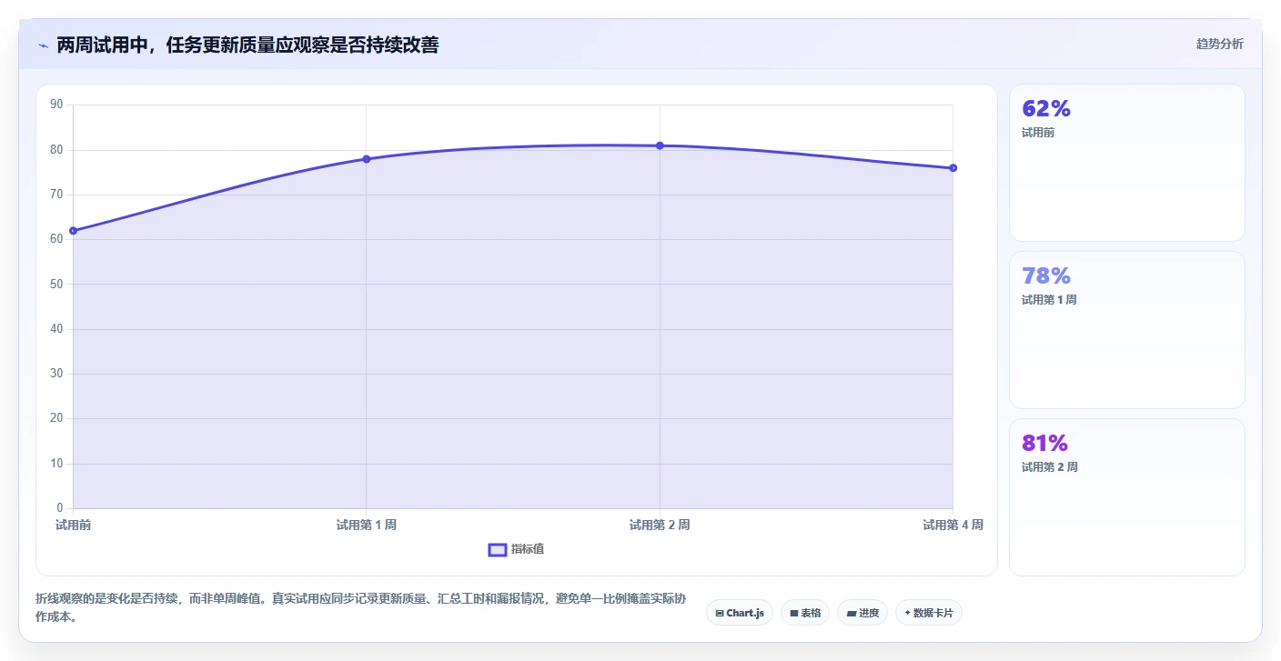This screenshot has width=1281, height=661.
Task: Click the footnote text starting with 折线观察的是变化
Action: pyautogui.click(x=359, y=607)
